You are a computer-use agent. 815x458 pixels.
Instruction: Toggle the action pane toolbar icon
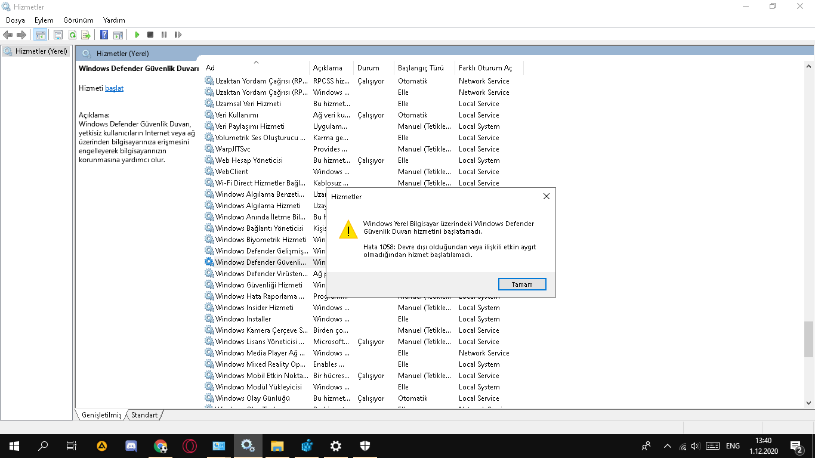pos(118,35)
